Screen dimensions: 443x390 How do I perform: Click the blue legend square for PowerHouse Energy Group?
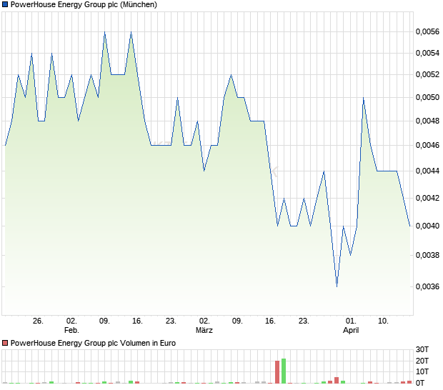pos(5,4)
